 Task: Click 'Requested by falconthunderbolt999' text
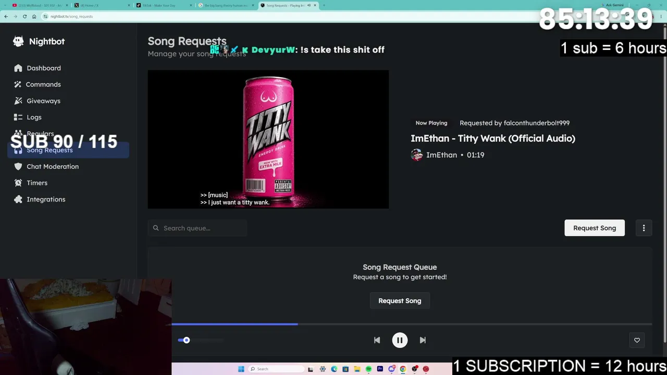[514, 123]
